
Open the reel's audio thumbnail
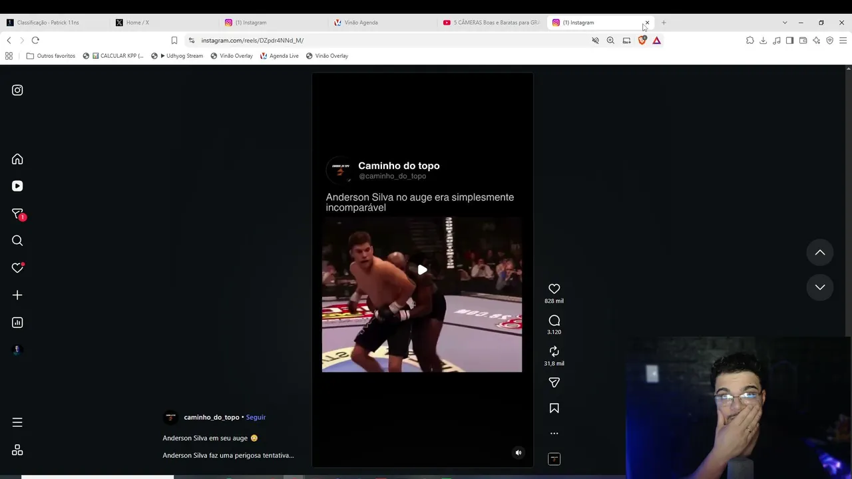(554, 459)
